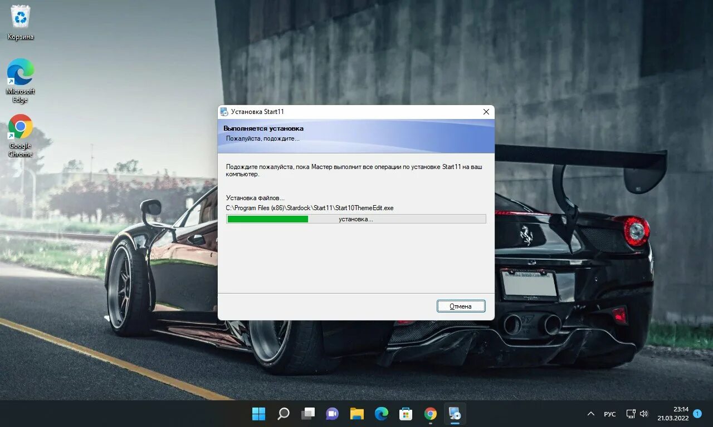Open File Explorer from the taskbar

click(357, 414)
